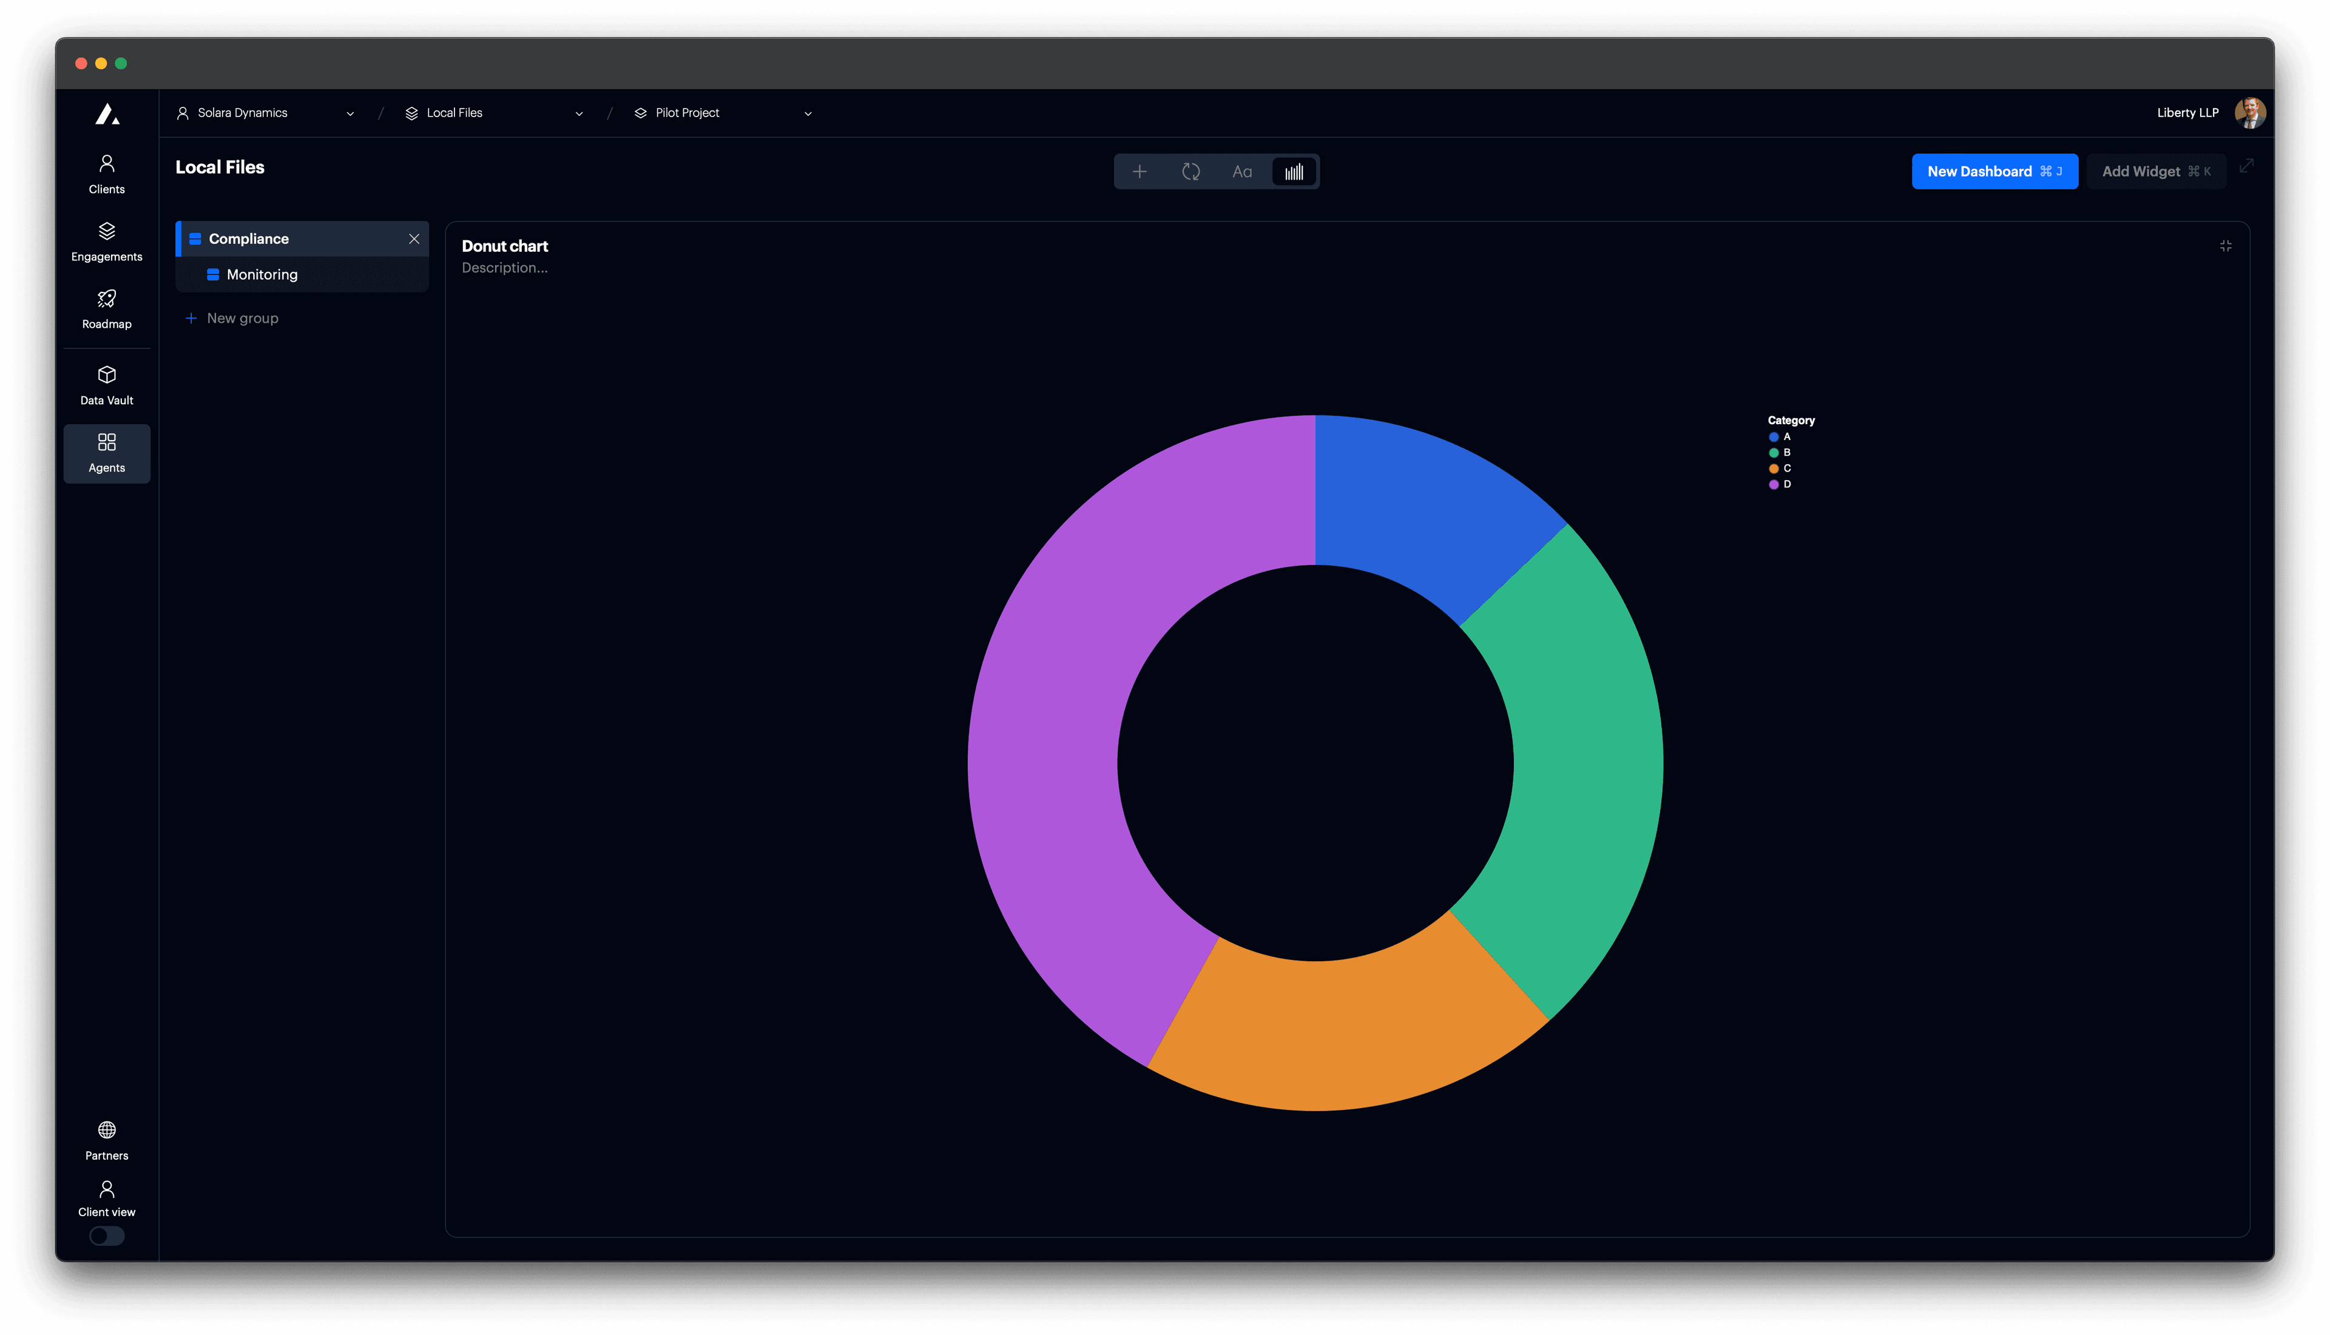Click the refresh icon in the toolbar
This screenshot has height=1335, width=2330.
(1190, 172)
